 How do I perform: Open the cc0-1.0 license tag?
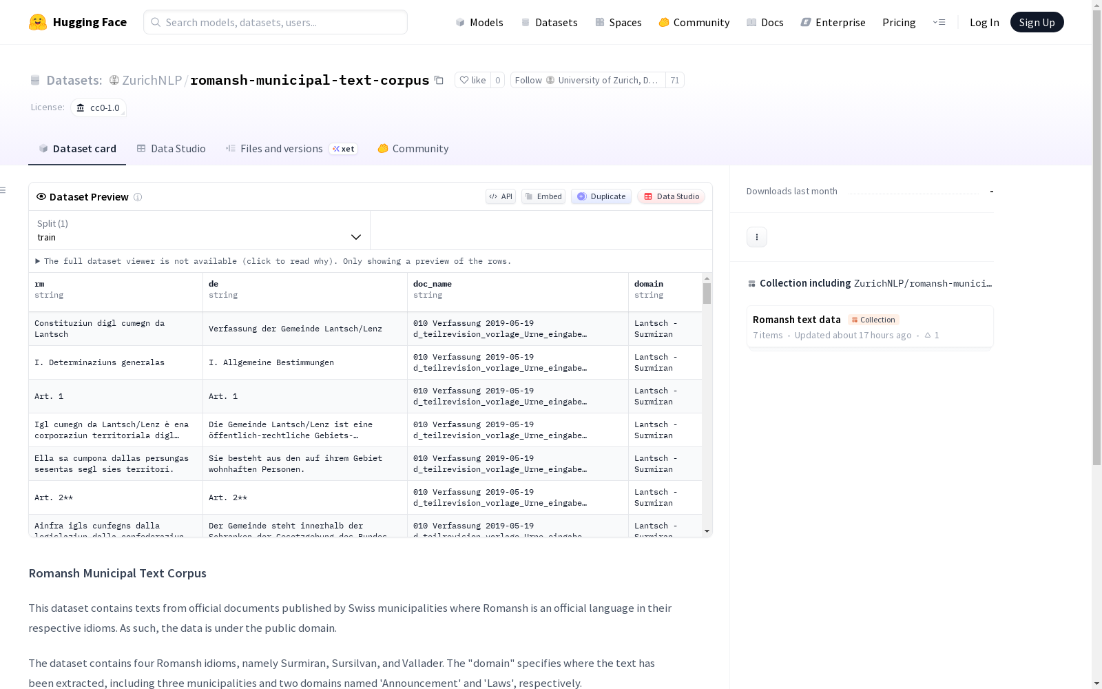point(98,107)
